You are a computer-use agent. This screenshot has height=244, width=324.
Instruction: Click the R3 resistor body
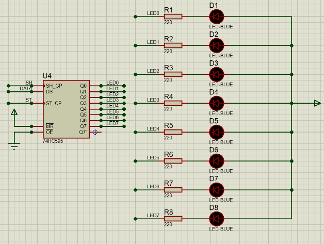tap(173, 74)
